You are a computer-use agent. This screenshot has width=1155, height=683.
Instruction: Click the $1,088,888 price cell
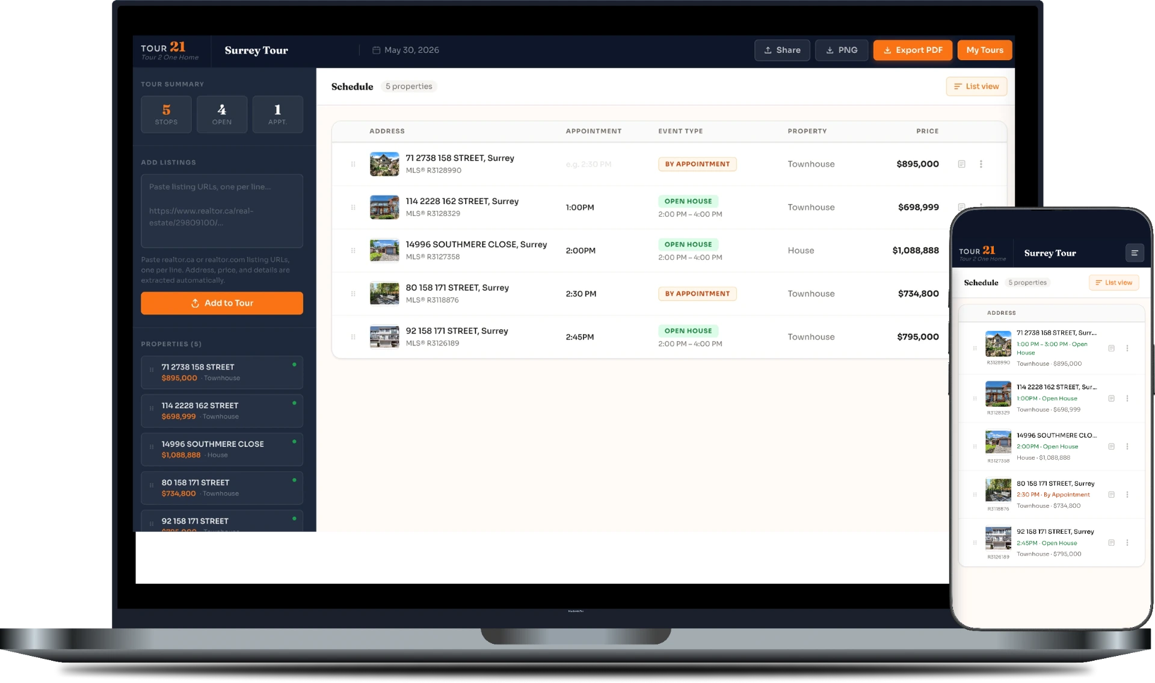tap(915, 251)
